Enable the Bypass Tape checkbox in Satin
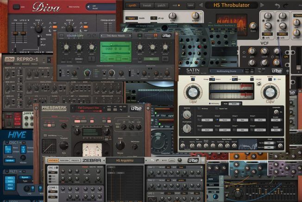 217,109
